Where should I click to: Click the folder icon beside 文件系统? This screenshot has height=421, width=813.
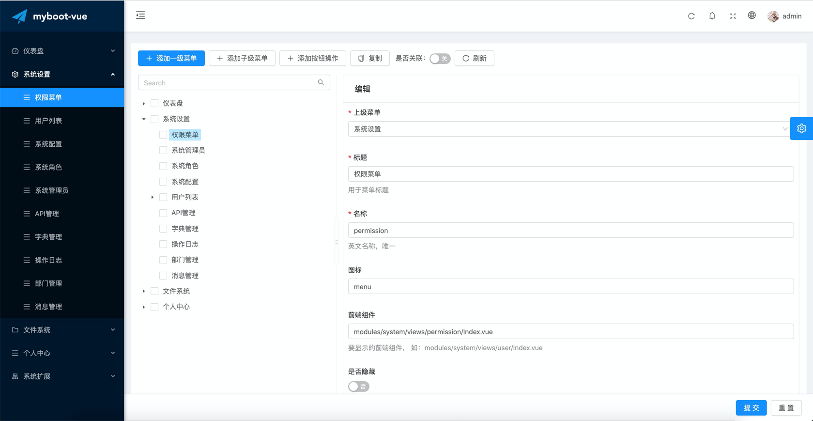coord(15,330)
